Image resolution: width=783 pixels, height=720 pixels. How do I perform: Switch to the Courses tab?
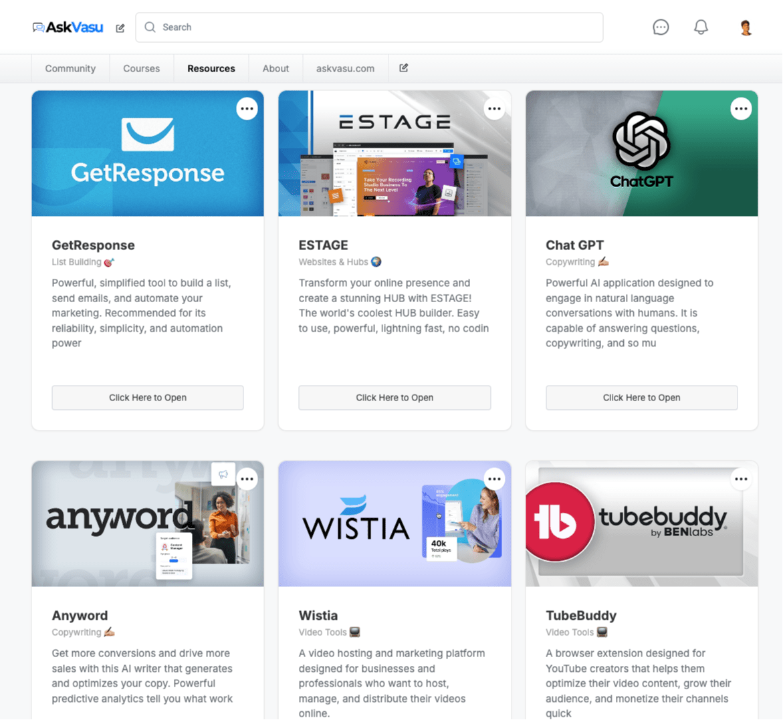(141, 68)
